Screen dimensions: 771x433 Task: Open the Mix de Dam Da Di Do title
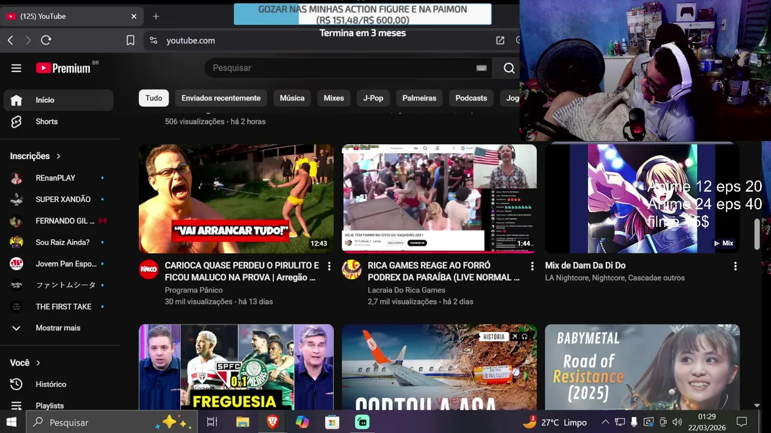tap(585, 265)
